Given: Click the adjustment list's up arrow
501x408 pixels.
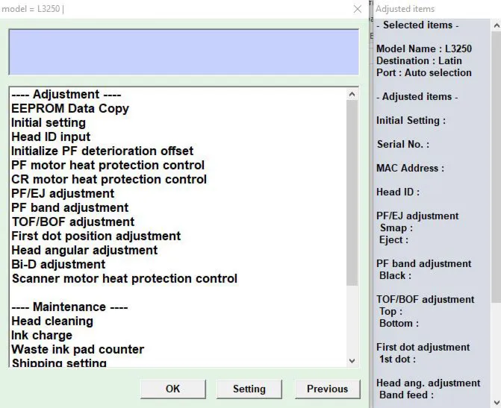Looking at the screenshot, I should [352, 94].
